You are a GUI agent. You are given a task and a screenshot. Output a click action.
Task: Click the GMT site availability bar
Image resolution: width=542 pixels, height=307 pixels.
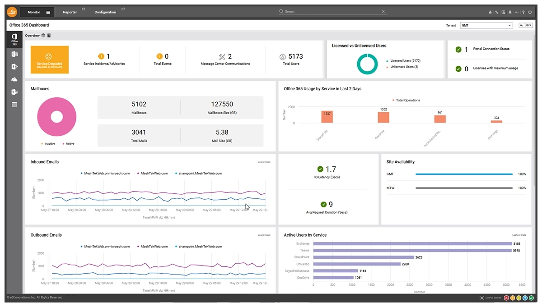(464, 174)
